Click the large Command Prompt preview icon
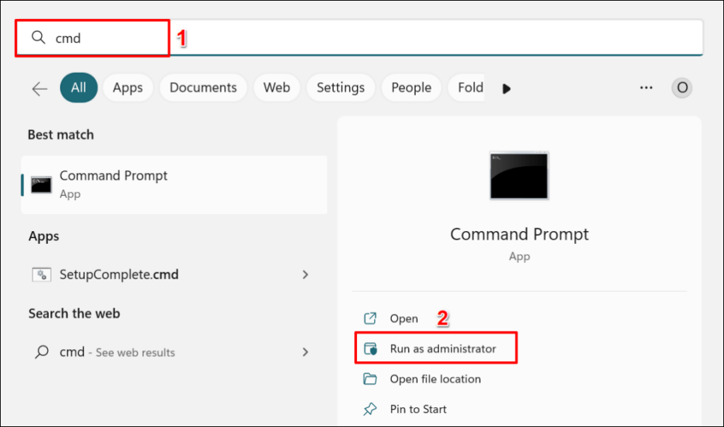724x427 pixels. coord(519,175)
